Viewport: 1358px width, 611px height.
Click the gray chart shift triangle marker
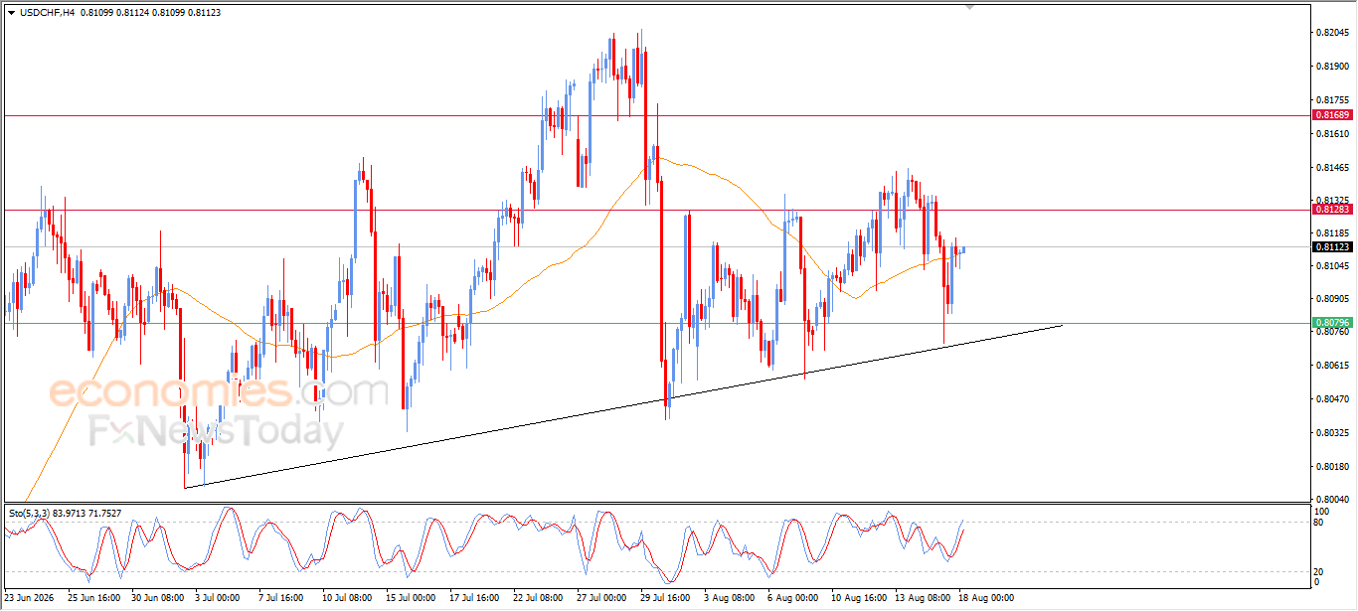(971, 7)
